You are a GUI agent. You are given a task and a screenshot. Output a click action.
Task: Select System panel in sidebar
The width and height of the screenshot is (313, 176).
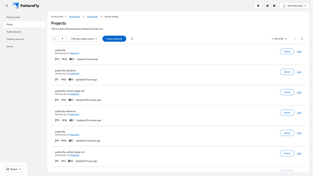point(25,17)
